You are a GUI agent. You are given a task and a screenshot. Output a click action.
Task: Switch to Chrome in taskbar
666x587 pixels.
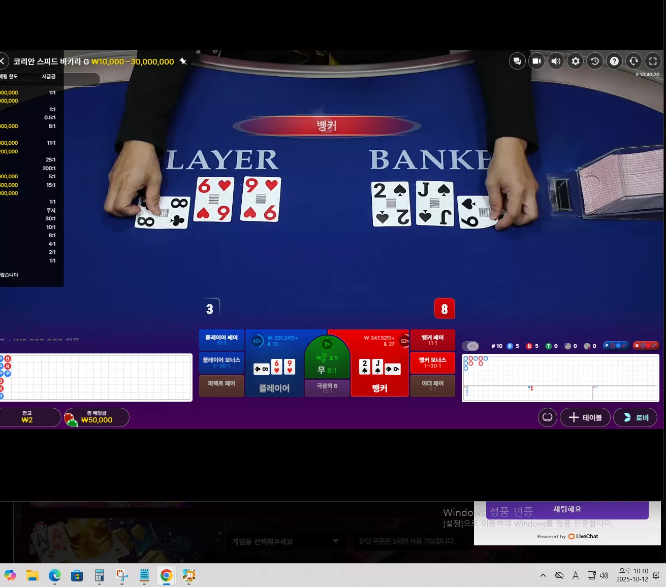[x=166, y=575]
